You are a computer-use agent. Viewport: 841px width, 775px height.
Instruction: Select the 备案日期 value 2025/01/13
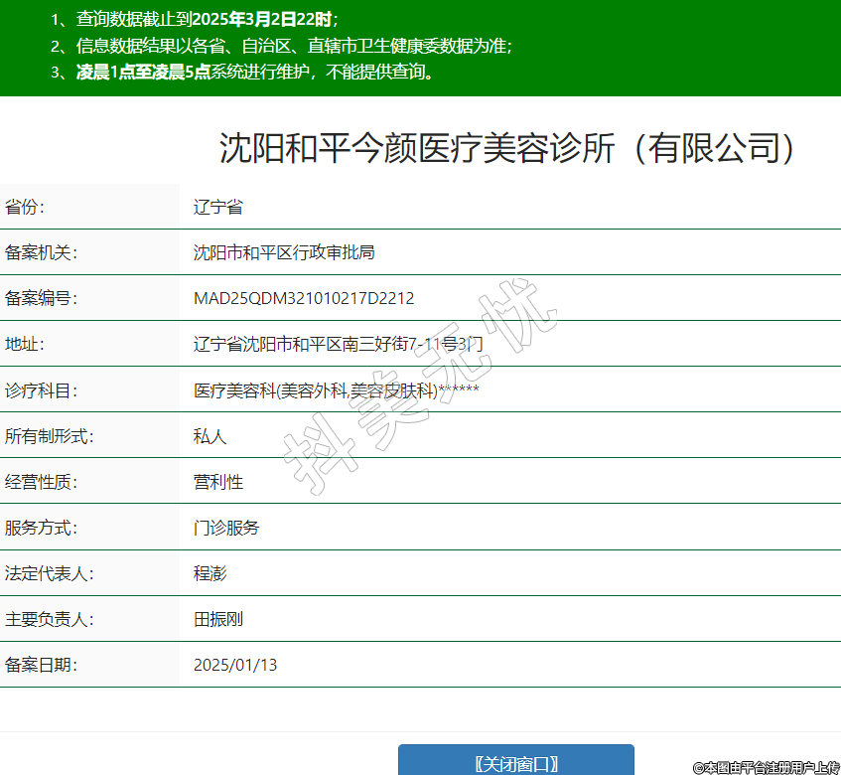coord(235,665)
